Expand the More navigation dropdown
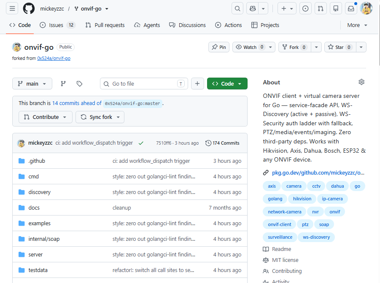 coord(357,25)
